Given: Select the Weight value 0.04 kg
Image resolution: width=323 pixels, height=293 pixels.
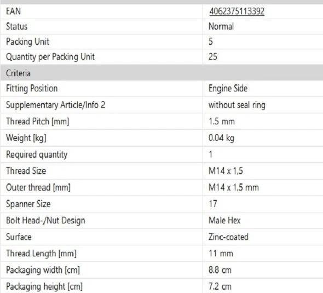Looking at the screenshot, I should [221, 138].
